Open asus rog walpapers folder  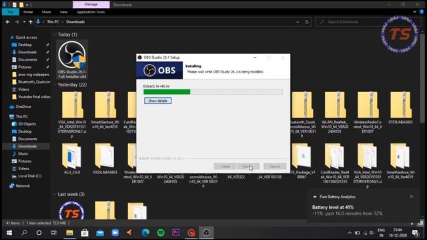(x=33, y=74)
